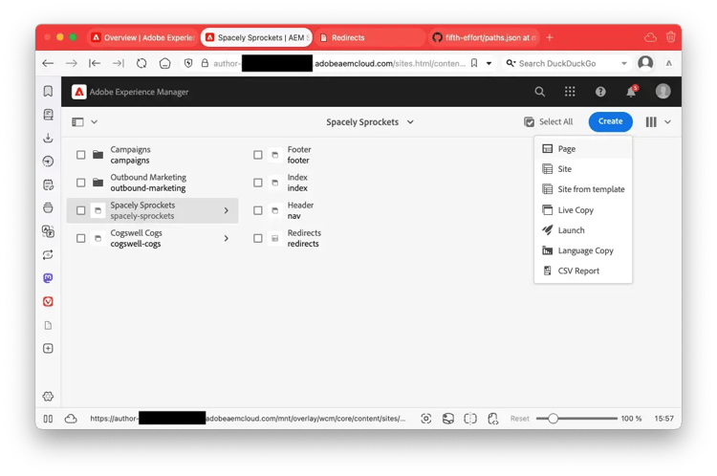
Task: Open the notifications bell icon
Action: (x=632, y=92)
